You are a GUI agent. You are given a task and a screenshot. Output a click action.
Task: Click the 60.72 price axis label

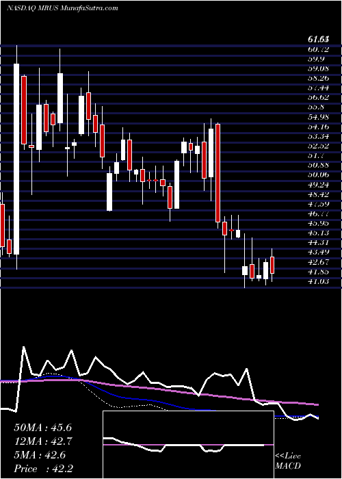click(319, 49)
